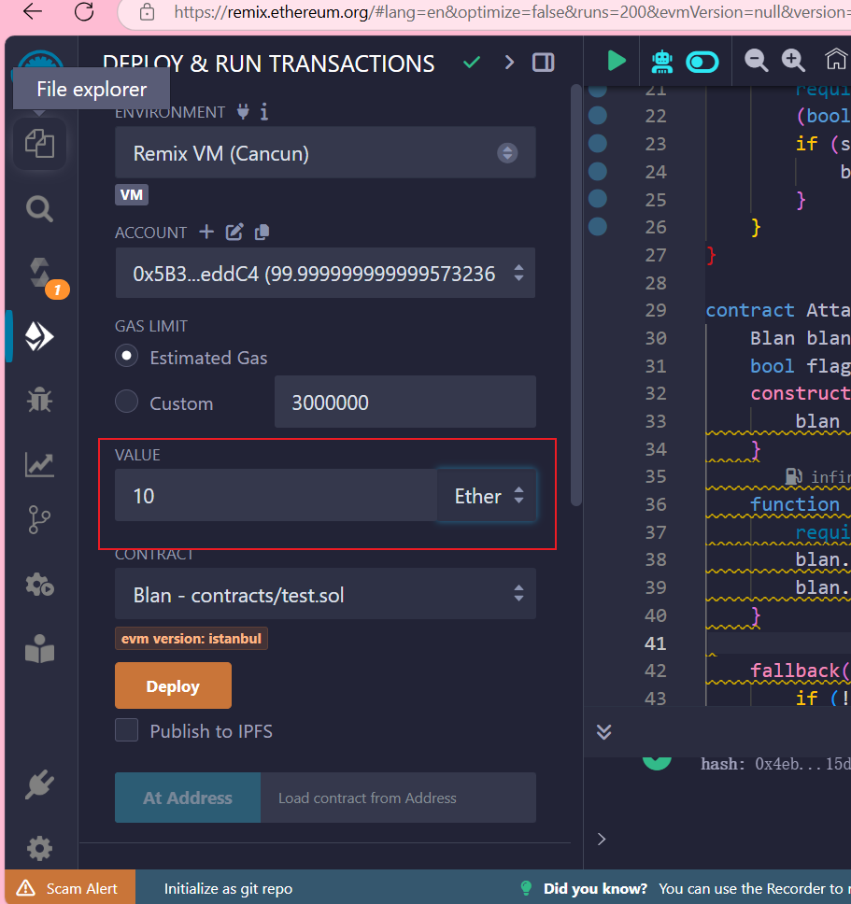Image resolution: width=851 pixels, height=904 pixels.
Task: Click the Deploy button
Action: pyautogui.click(x=173, y=685)
